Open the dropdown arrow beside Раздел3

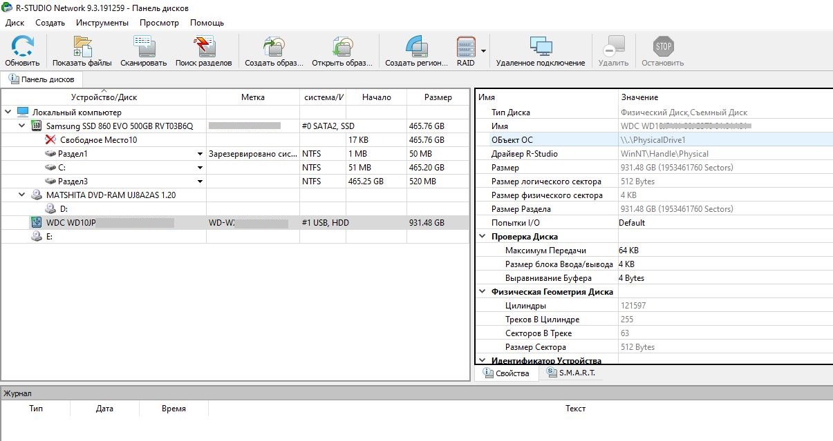click(200, 182)
